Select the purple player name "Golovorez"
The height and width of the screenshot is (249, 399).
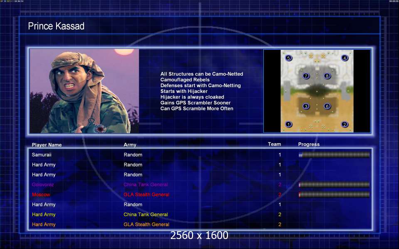click(x=43, y=184)
